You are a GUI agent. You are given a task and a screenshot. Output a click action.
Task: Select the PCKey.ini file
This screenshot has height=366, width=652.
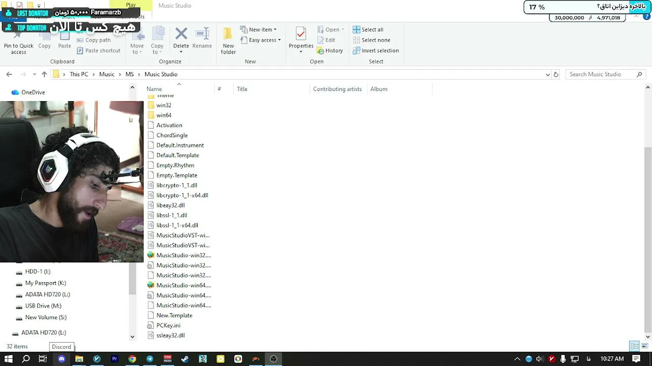[x=168, y=325]
